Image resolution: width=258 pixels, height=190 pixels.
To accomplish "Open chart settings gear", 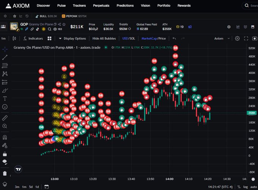I will (237, 39).
